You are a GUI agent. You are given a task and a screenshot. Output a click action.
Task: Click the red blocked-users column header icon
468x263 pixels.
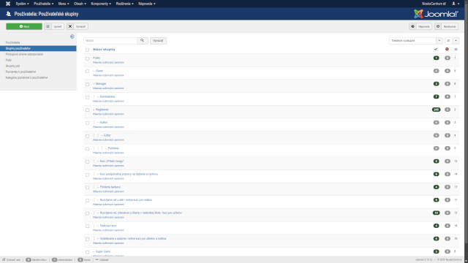(447, 49)
